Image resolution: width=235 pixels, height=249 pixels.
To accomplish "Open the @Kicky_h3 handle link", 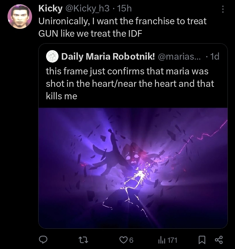I will 86,8.
